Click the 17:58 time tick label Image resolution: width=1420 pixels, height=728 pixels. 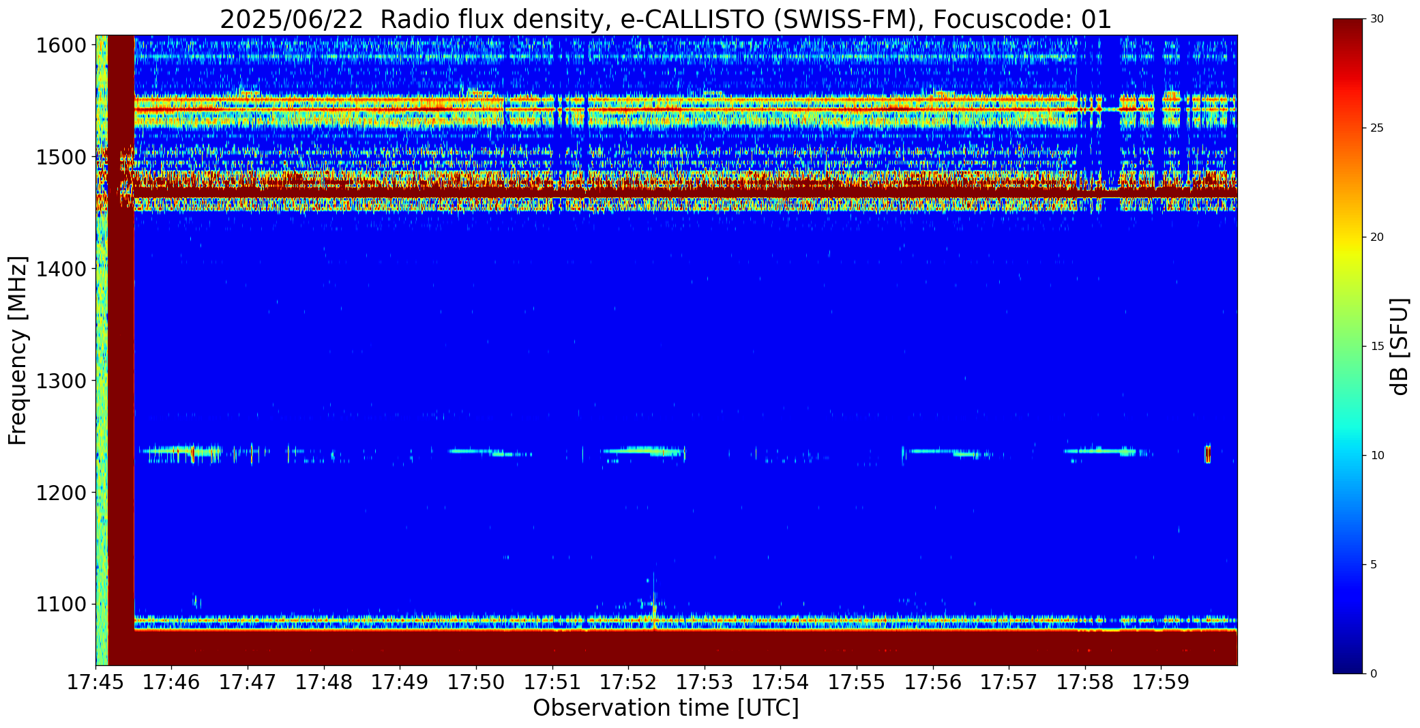point(1085,682)
